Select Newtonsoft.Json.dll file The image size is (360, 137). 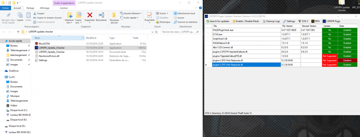[49, 56]
